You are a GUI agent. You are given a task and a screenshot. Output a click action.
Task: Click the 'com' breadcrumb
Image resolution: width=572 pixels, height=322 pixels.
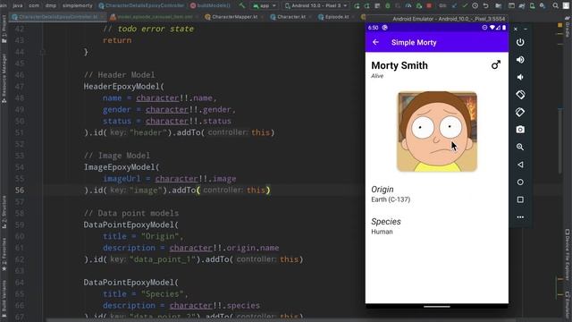click(34, 5)
